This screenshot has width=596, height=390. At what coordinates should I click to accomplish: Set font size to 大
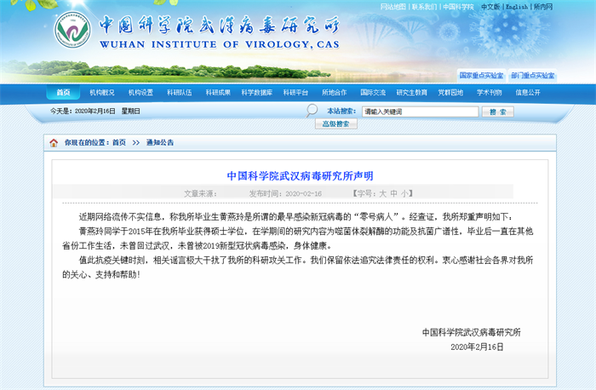(x=383, y=193)
